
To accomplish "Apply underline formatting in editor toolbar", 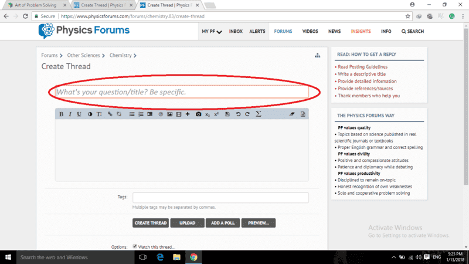I will pyautogui.click(x=79, y=114).
